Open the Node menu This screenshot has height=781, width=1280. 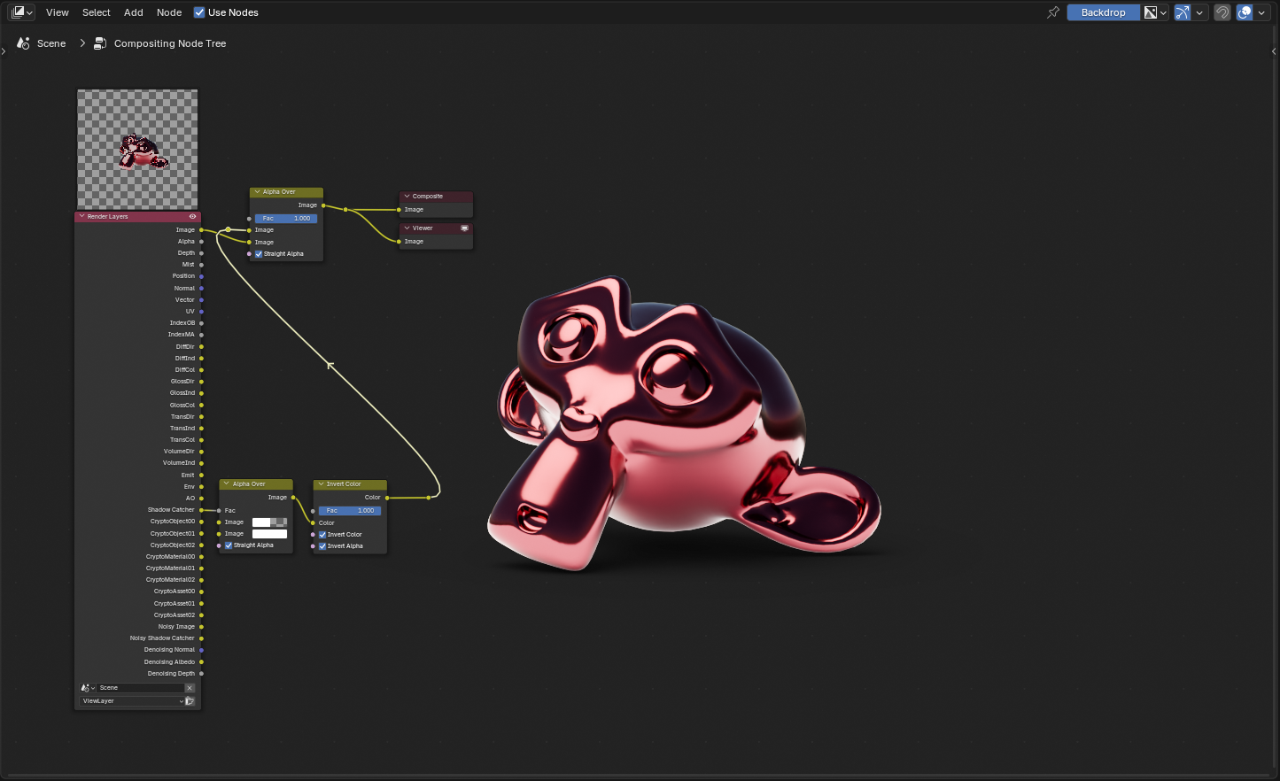(x=169, y=12)
